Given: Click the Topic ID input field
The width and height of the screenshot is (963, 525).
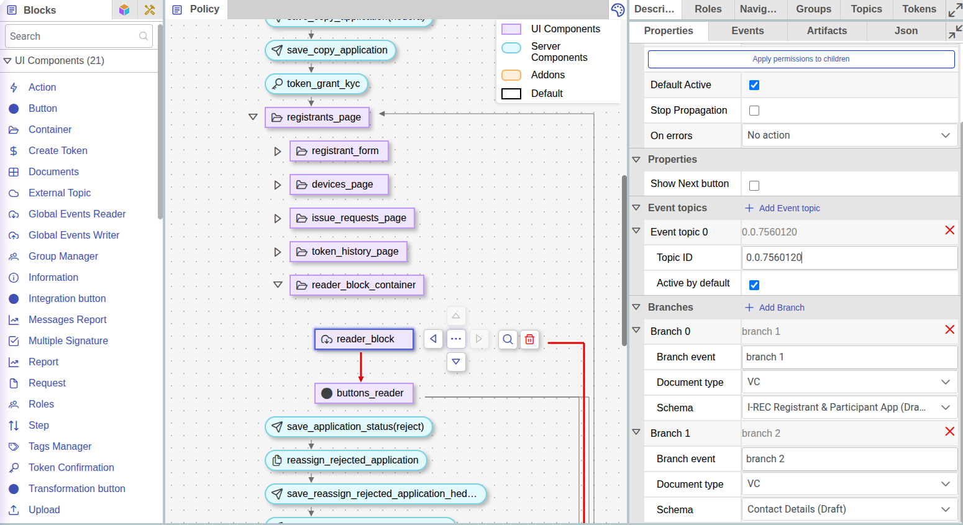Looking at the screenshot, I should coord(849,257).
